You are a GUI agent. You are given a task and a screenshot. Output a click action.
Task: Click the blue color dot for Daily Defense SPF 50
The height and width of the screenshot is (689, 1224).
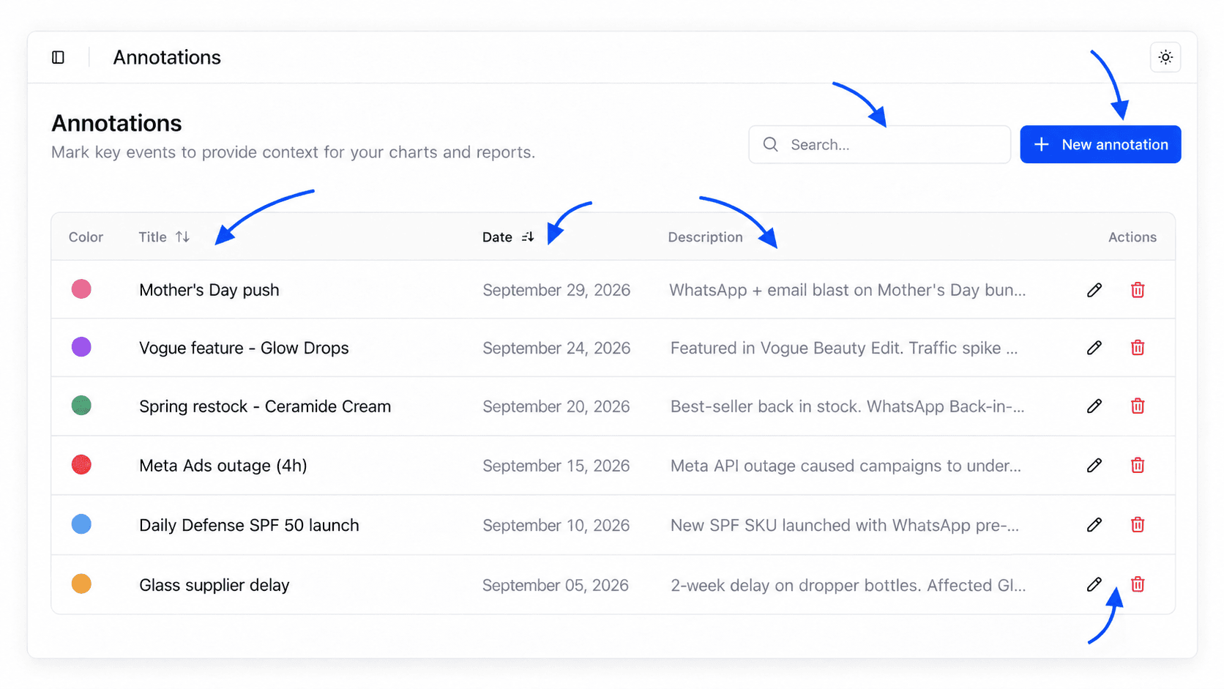[81, 524]
